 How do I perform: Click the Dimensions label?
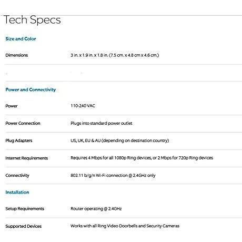point(17,55)
